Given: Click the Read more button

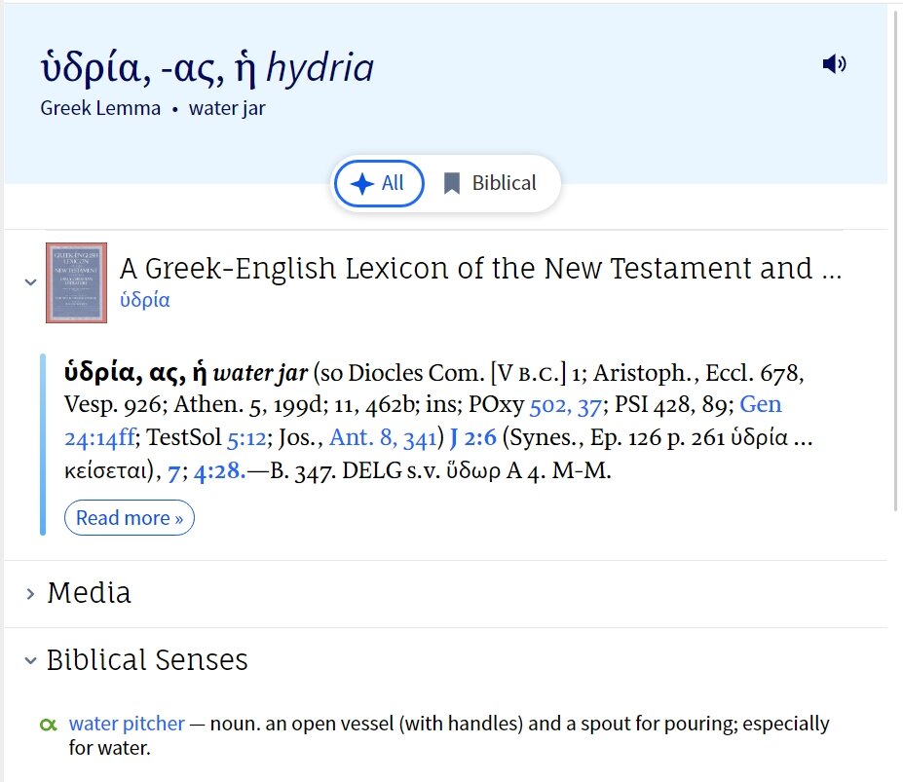Looking at the screenshot, I should click(x=130, y=518).
